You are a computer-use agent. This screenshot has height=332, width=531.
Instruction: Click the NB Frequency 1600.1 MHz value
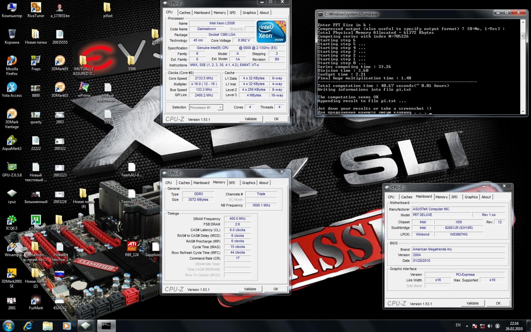point(261,205)
